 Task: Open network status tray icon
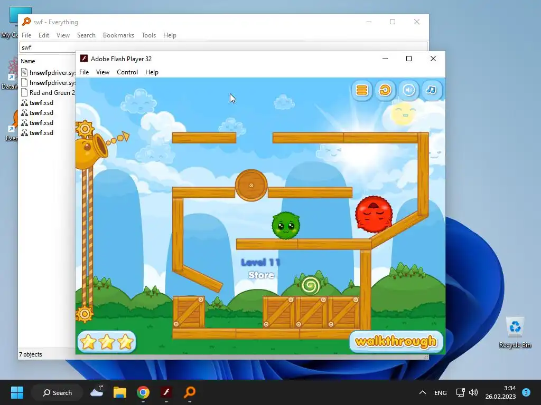460,392
